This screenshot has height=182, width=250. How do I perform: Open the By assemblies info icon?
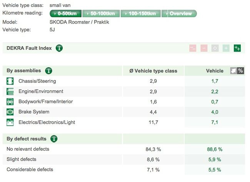[48, 71]
